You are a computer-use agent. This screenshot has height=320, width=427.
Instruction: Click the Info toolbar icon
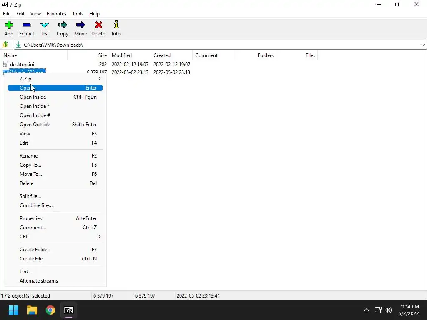116,25
